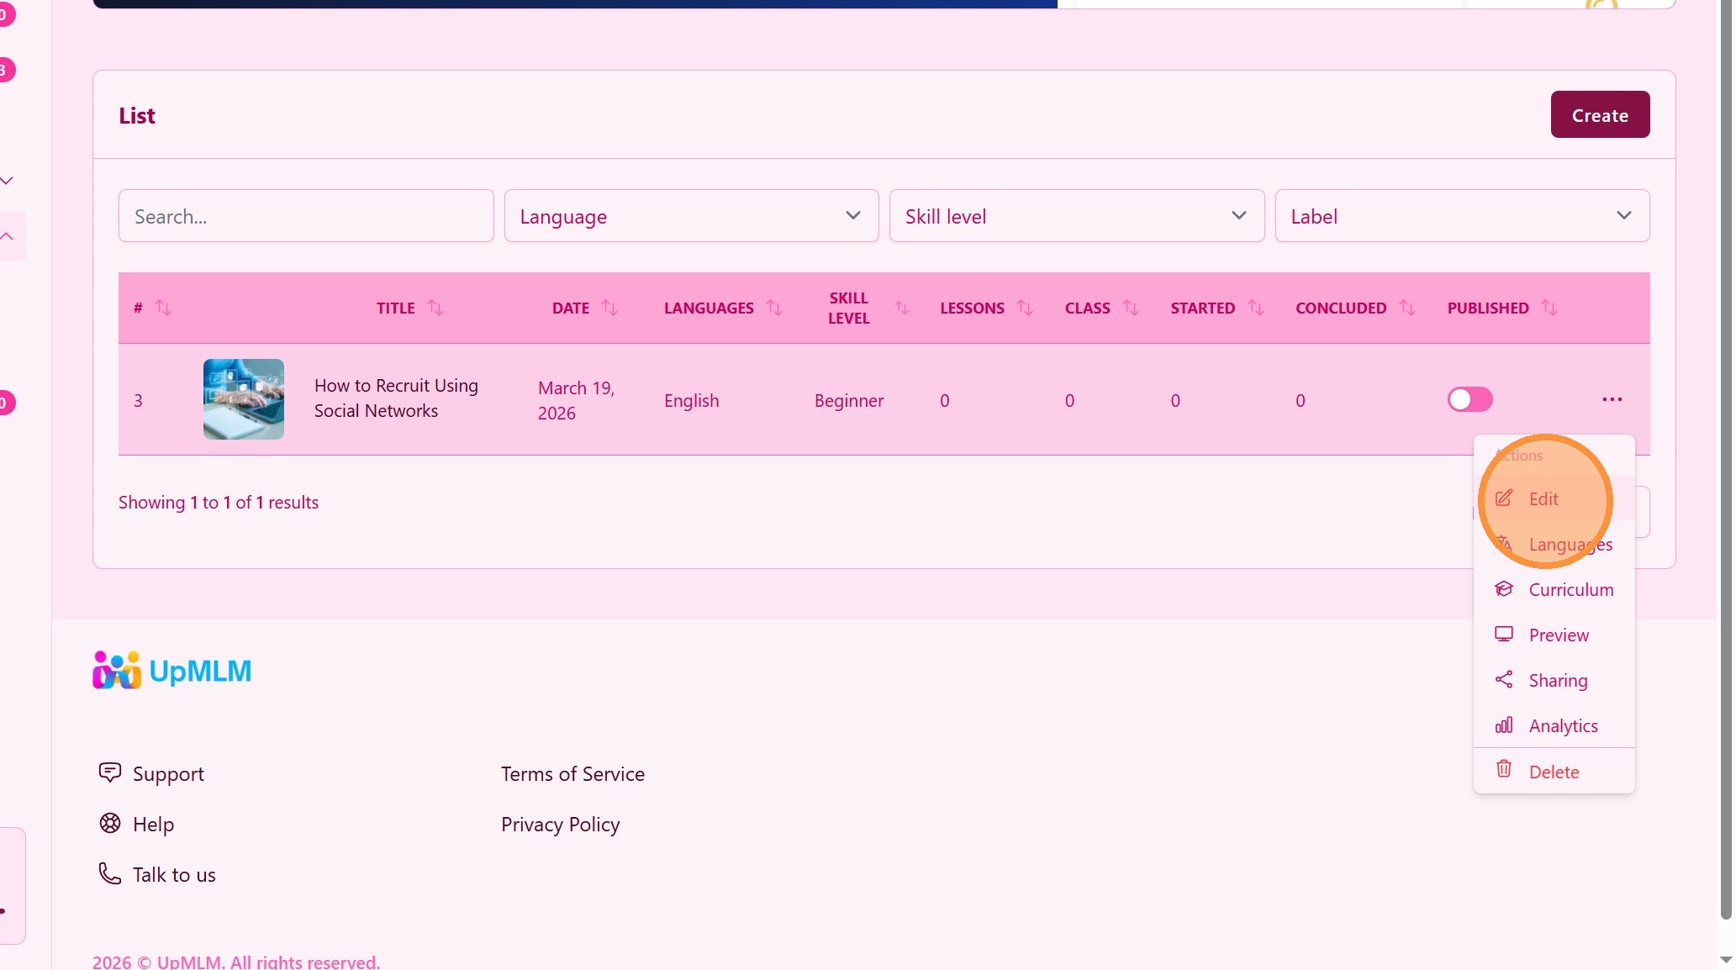Choose Analytics from the actions menu

tap(1563, 725)
